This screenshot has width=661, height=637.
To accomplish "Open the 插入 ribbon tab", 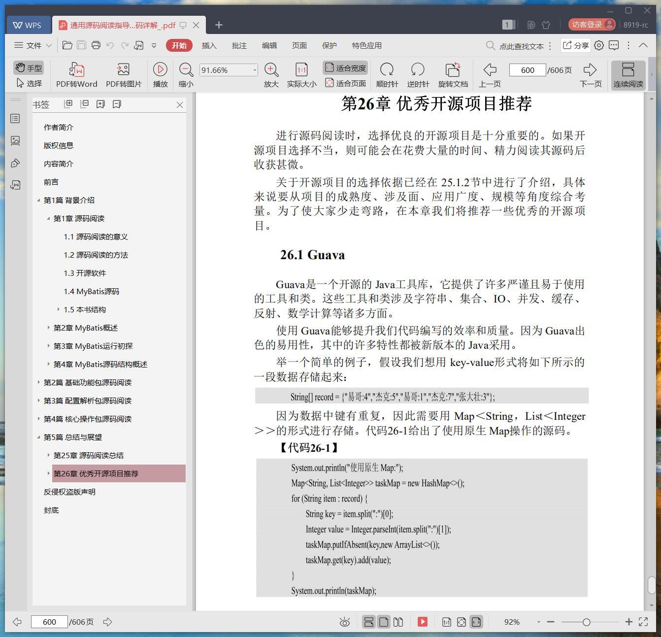I will click(209, 45).
